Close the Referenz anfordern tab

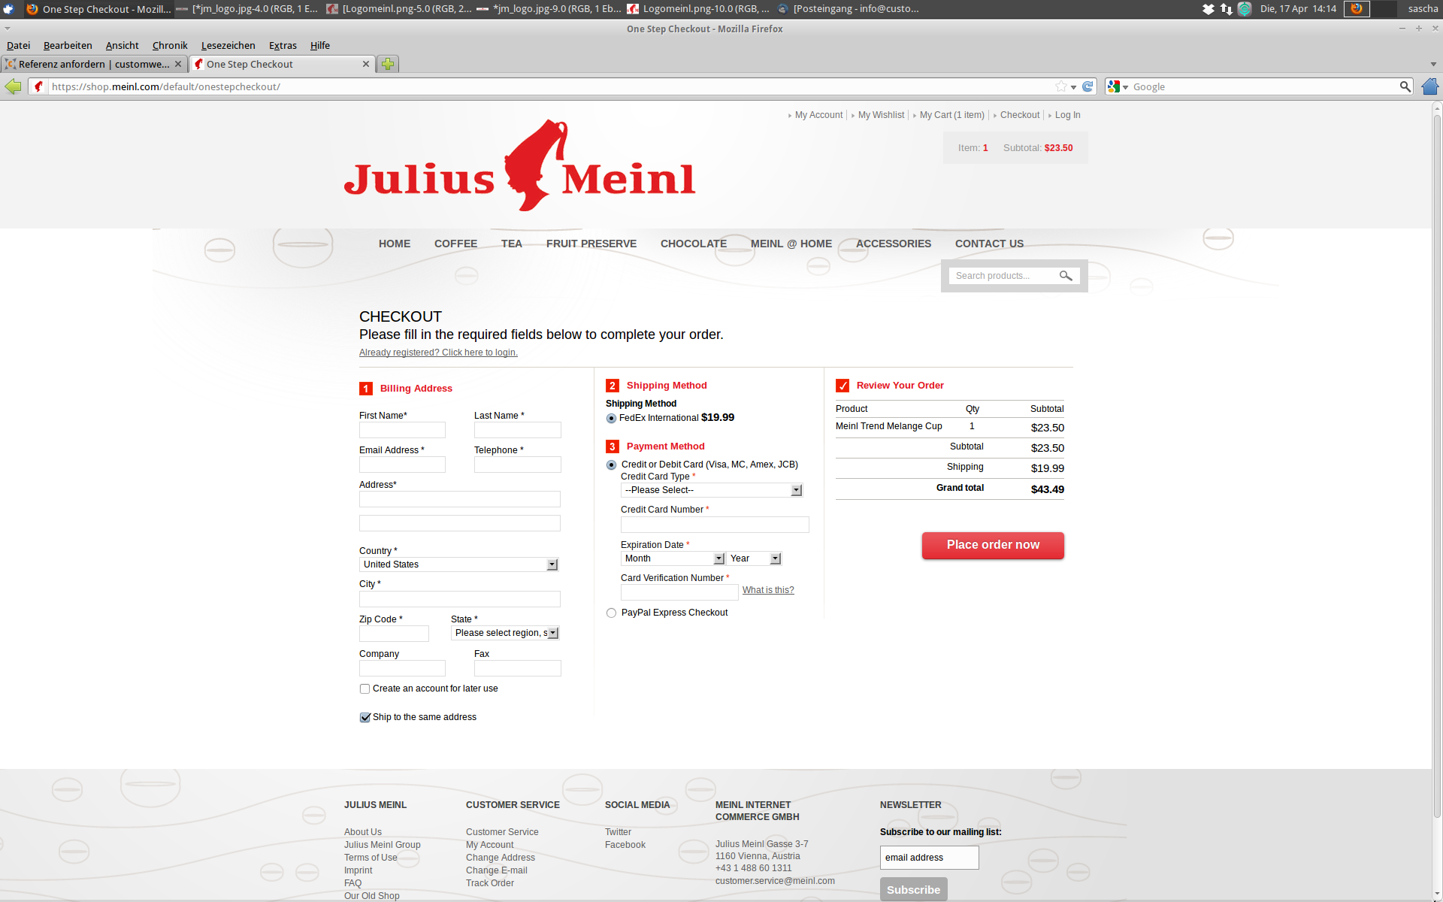[178, 64]
